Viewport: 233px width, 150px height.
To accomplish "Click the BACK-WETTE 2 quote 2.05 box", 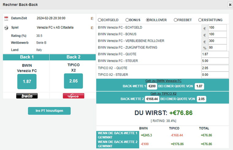I will pos(201,99).
